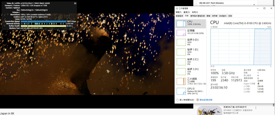Click the CPU model name Intel Core i3-8100
The height and width of the screenshot is (115, 275).
[x=248, y=23]
